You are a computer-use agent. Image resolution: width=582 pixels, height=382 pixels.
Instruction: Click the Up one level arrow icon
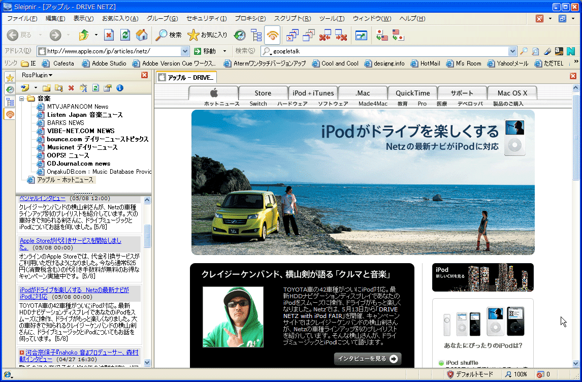coord(84,35)
